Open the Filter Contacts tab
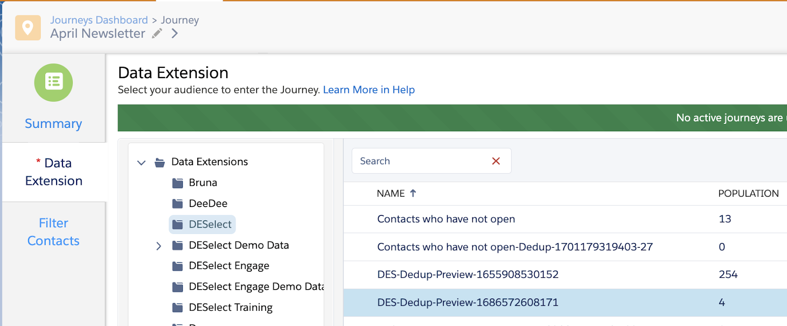Image resolution: width=787 pixels, height=326 pixels. coord(54,232)
